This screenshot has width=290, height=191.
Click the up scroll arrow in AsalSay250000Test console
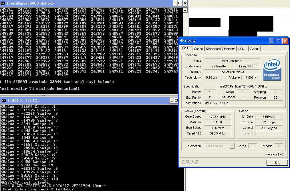185,10
